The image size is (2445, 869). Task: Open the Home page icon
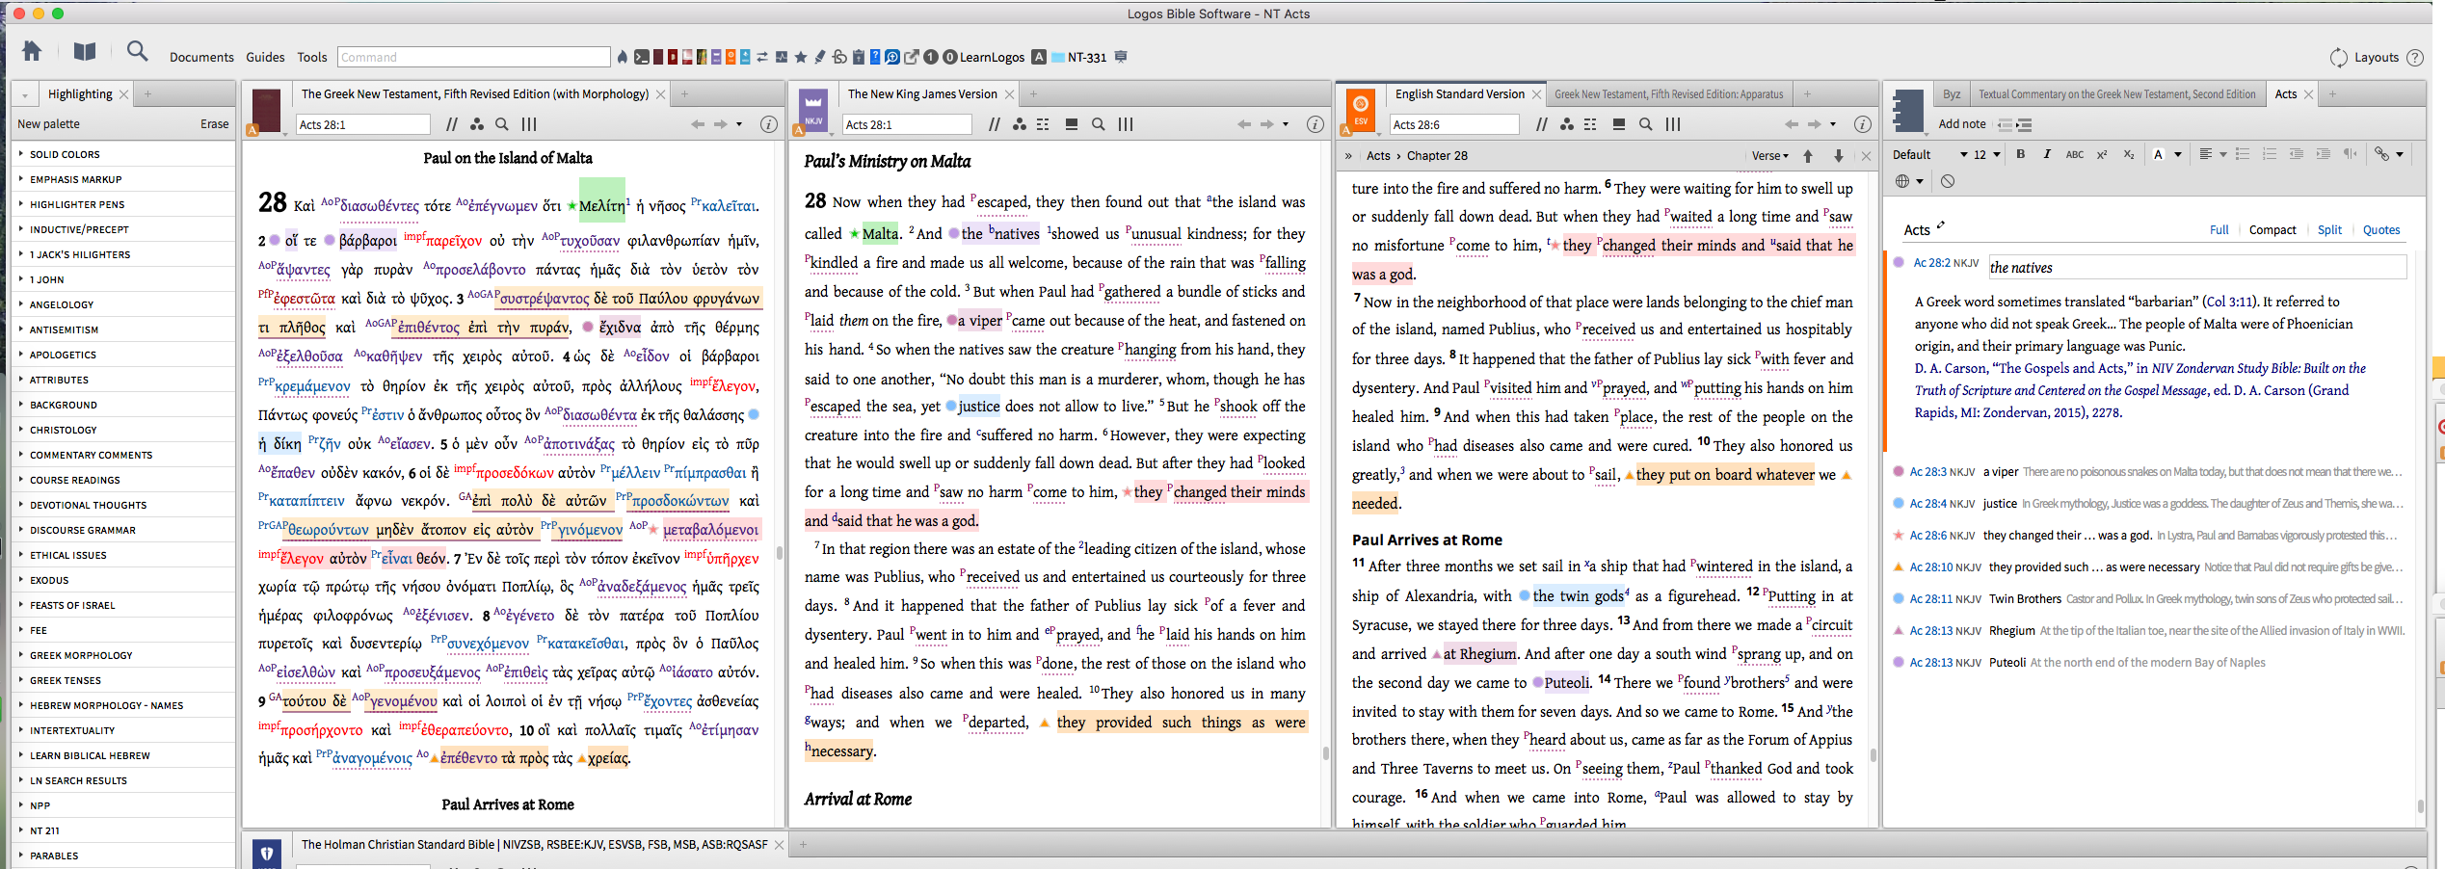[x=32, y=52]
